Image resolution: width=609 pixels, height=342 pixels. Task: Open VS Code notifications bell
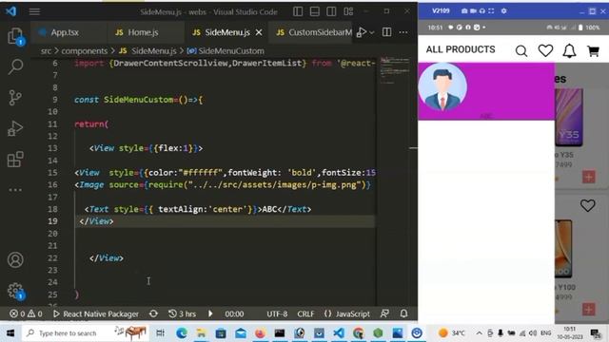point(403,313)
